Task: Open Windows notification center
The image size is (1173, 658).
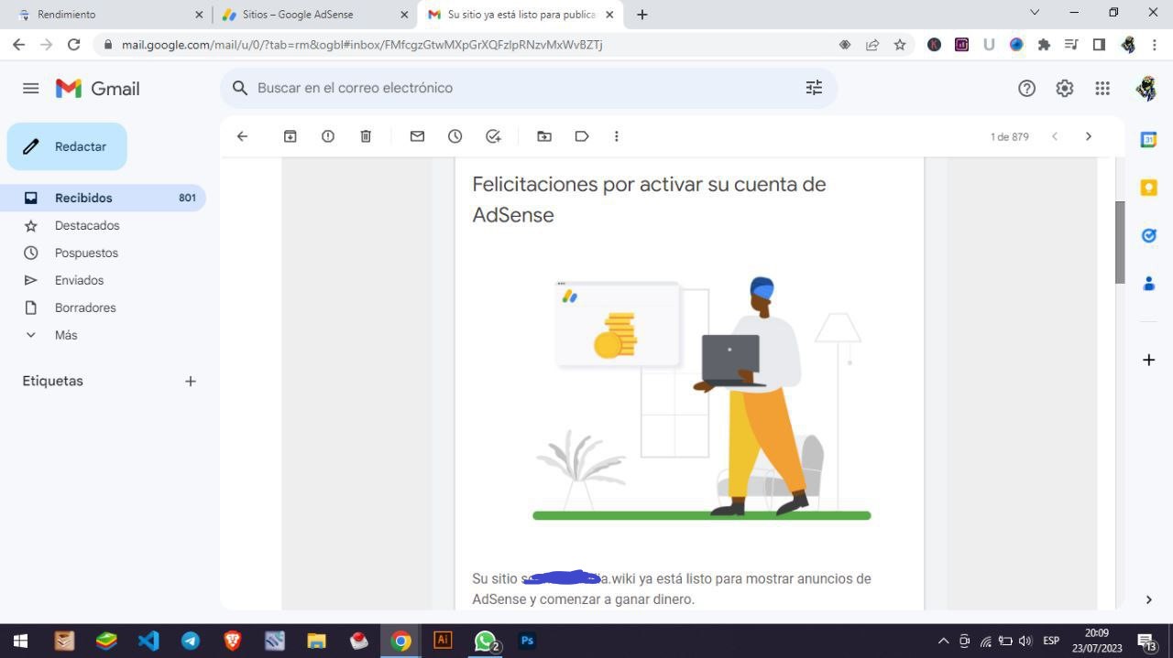Action: click(x=1146, y=641)
